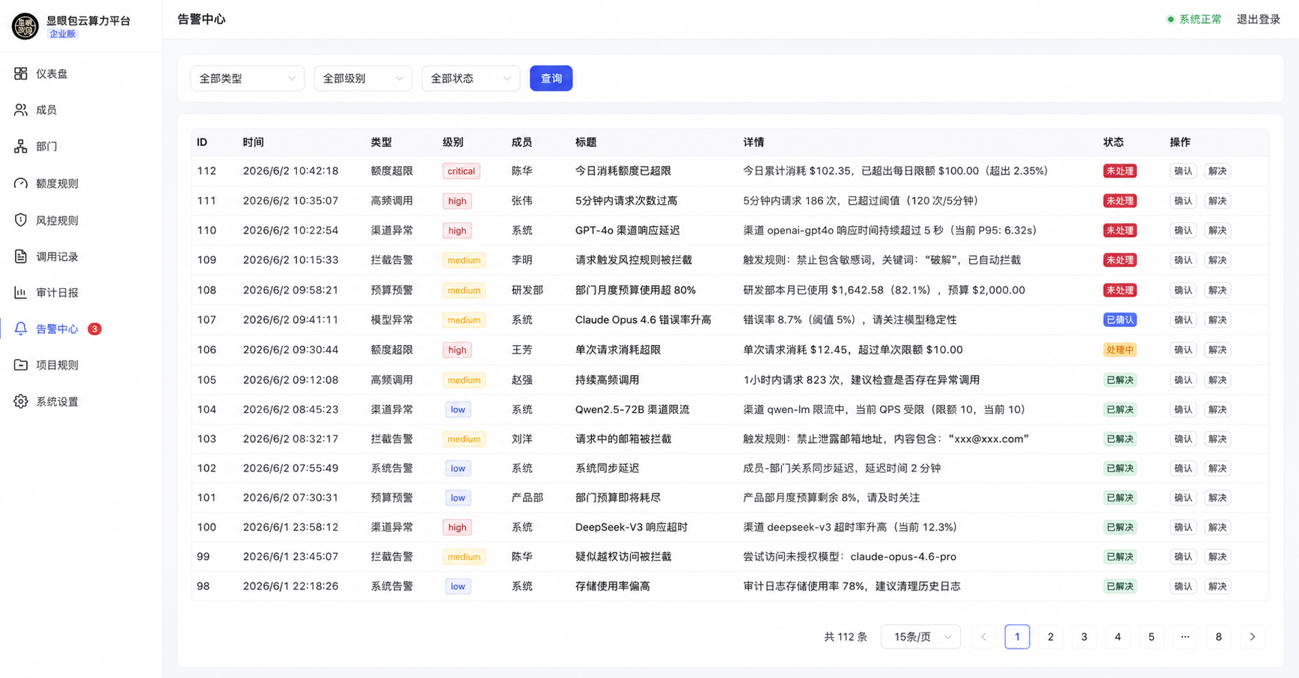Image resolution: width=1299 pixels, height=678 pixels.
Task: Click 解决 for alert 109 risk-rule interception
Action: click(x=1217, y=260)
